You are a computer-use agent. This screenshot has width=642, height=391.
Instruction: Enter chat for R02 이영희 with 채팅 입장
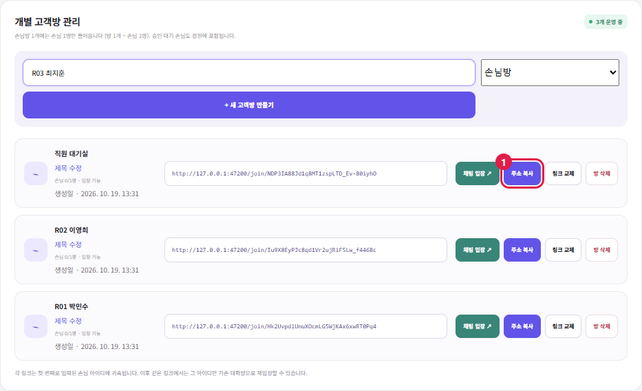(478, 250)
